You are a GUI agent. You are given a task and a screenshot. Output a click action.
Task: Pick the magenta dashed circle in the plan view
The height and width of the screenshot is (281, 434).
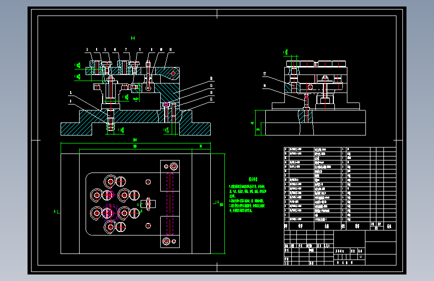click(x=110, y=212)
